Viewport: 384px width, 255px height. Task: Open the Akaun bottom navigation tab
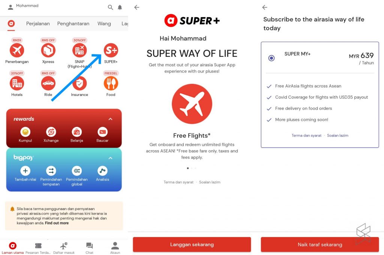coord(115,248)
